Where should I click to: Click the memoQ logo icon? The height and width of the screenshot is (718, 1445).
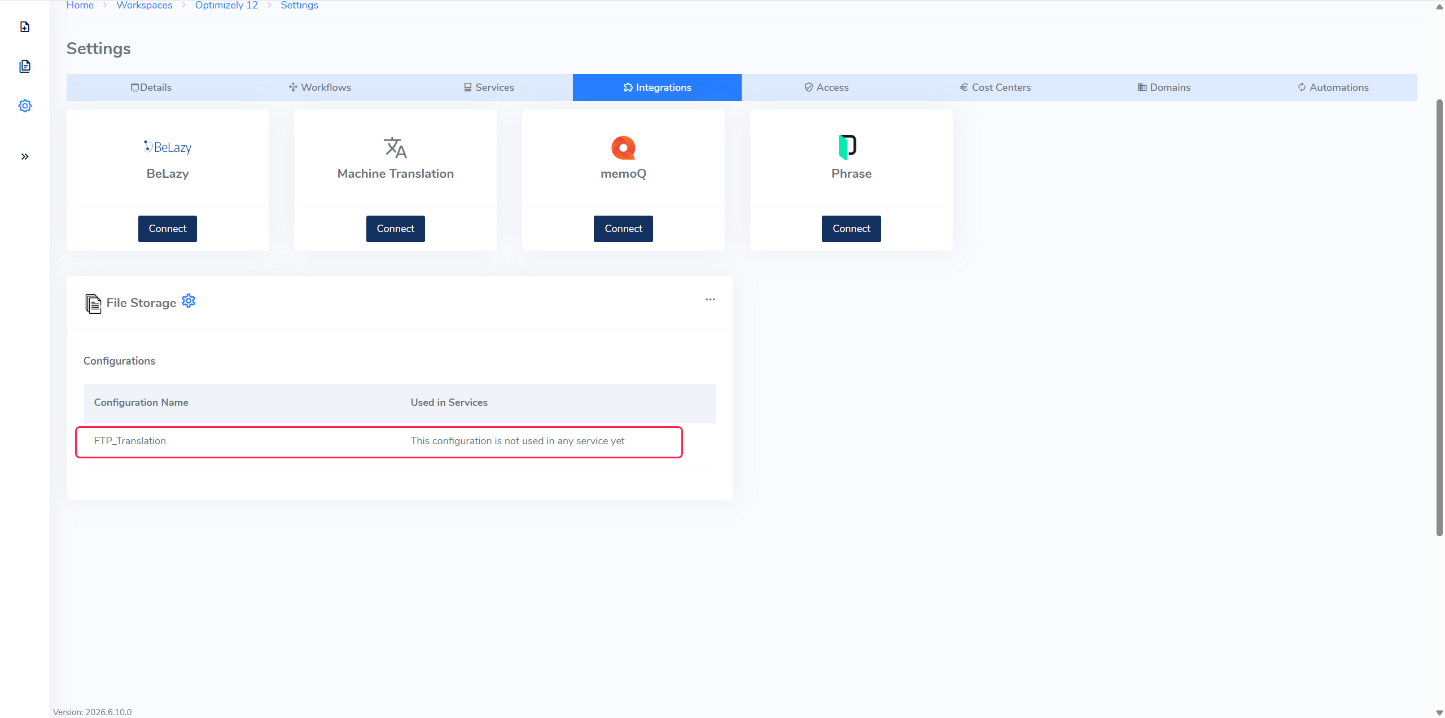(x=623, y=147)
